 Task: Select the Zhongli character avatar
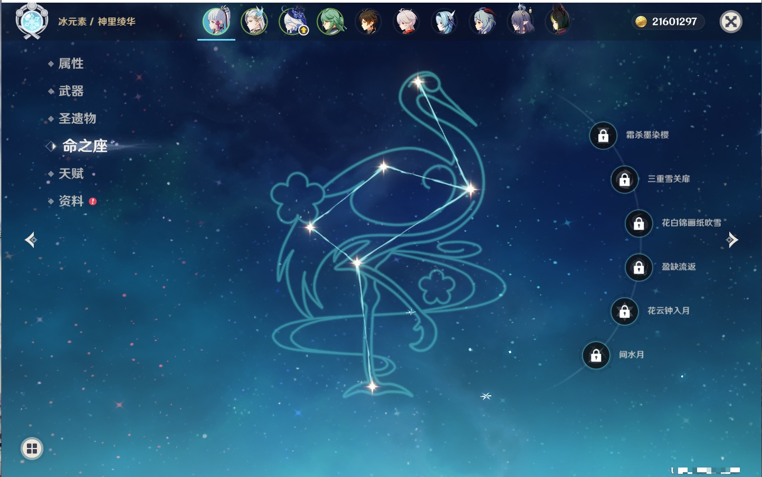click(x=368, y=22)
